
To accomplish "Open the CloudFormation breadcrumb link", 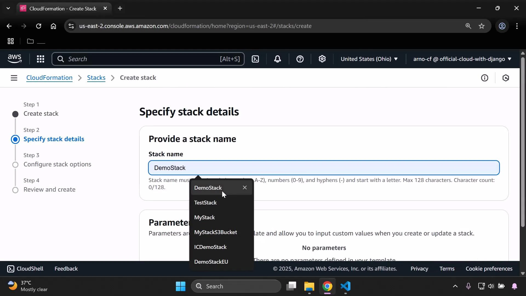I will point(49,78).
